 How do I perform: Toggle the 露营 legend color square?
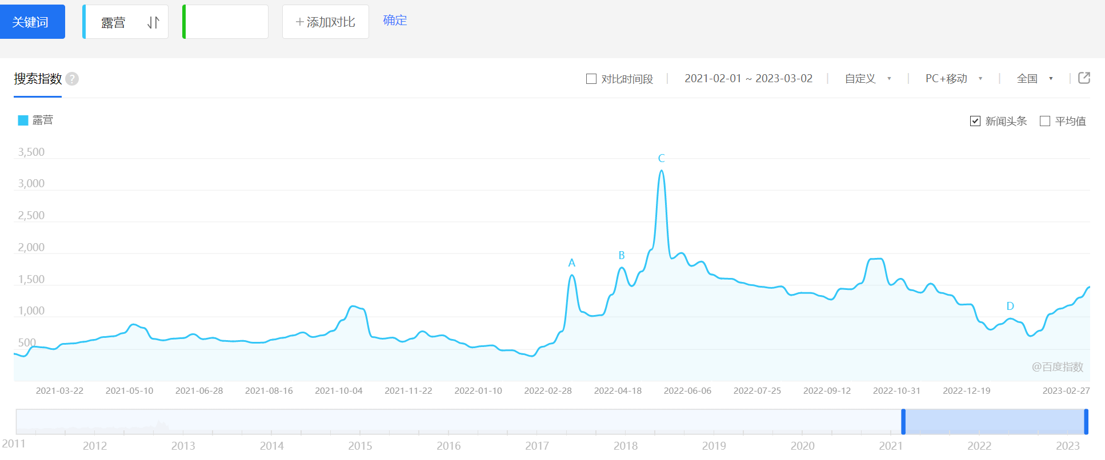click(x=23, y=120)
